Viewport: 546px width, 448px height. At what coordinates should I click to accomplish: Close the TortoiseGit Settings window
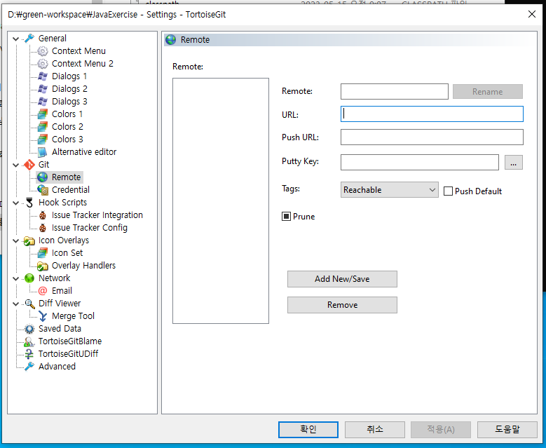click(532, 14)
